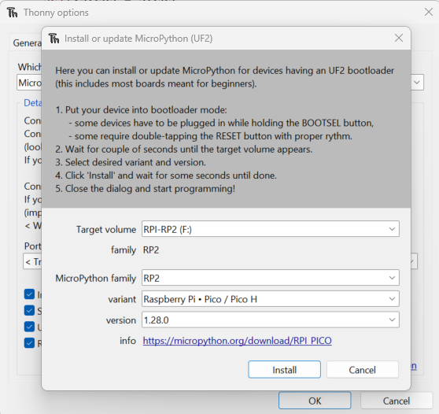Open the version 1.28.0 dropdown
The image size is (439, 414).
tap(271, 320)
